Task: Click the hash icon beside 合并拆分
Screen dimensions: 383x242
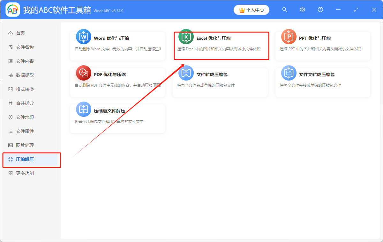Action: click(11, 103)
